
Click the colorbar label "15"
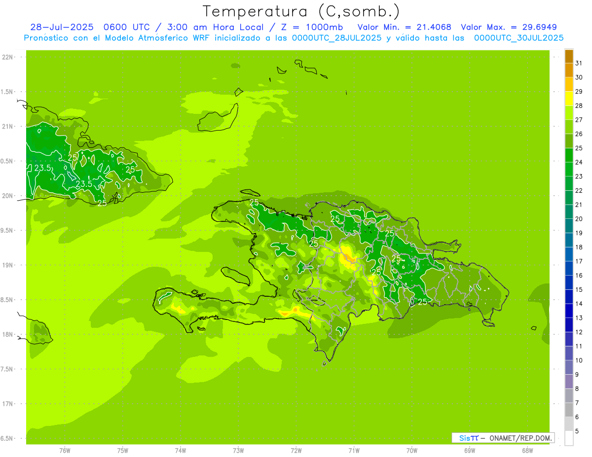click(x=579, y=290)
